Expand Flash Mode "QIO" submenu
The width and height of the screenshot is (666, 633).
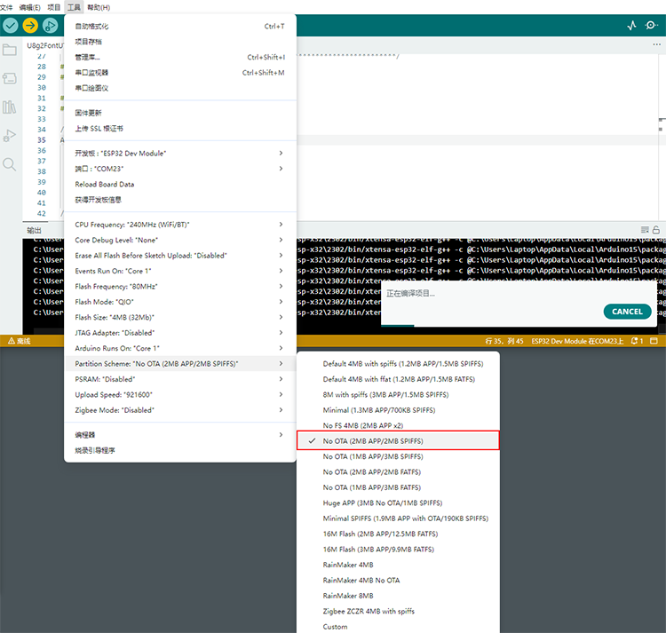(x=179, y=302)
